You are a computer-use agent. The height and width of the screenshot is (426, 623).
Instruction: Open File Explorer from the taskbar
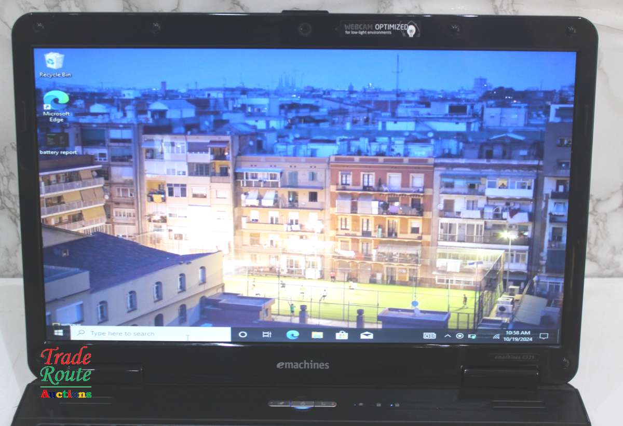tap(317, 335)
